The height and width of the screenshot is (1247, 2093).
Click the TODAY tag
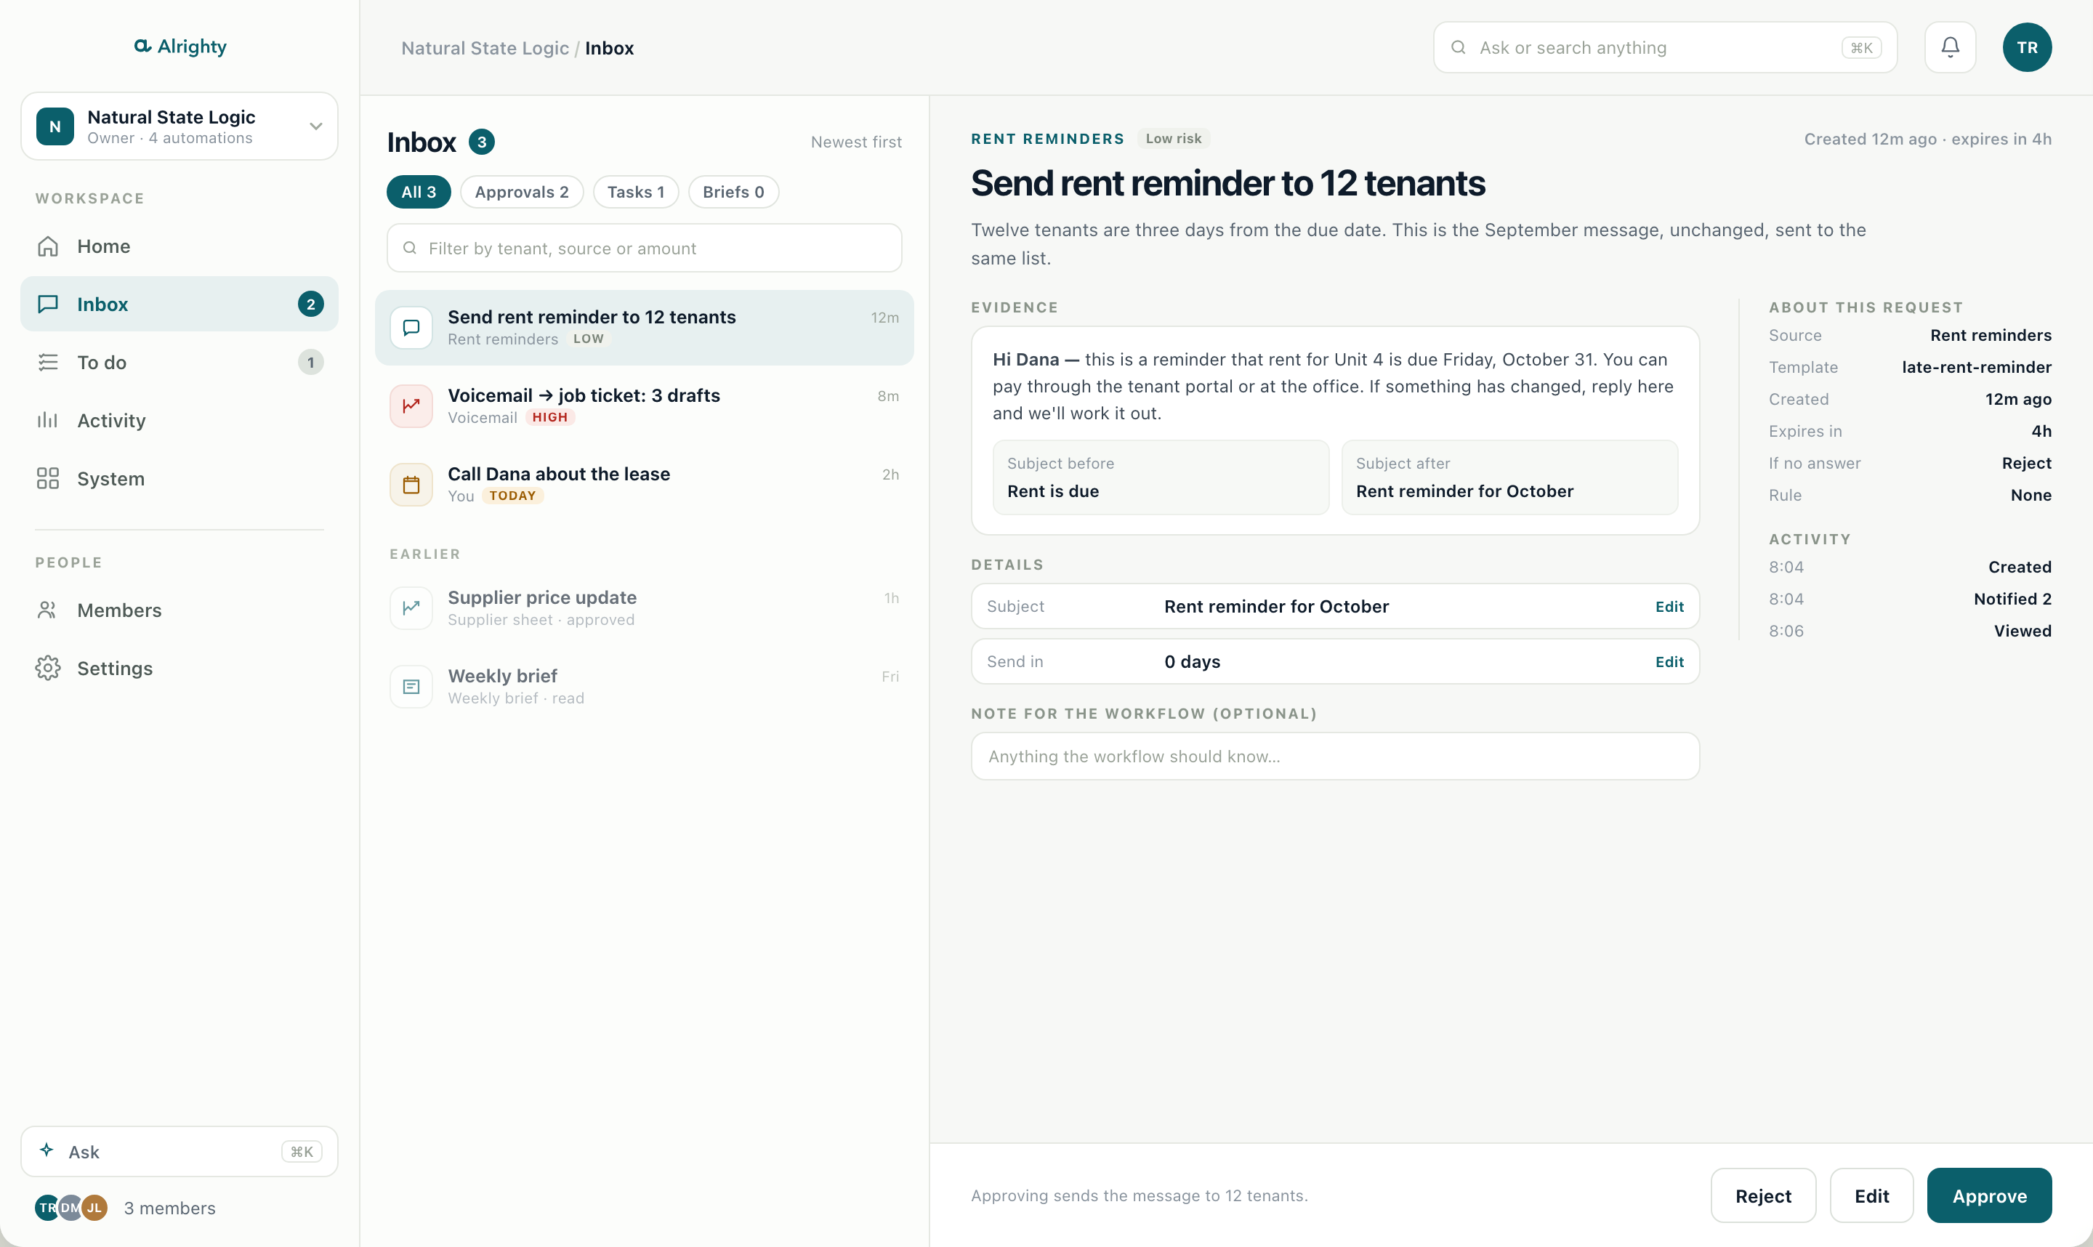tap(512, 496)
